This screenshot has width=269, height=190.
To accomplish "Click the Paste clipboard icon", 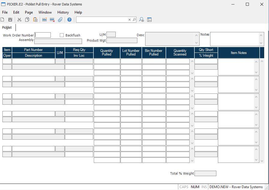I will (35, 20).
